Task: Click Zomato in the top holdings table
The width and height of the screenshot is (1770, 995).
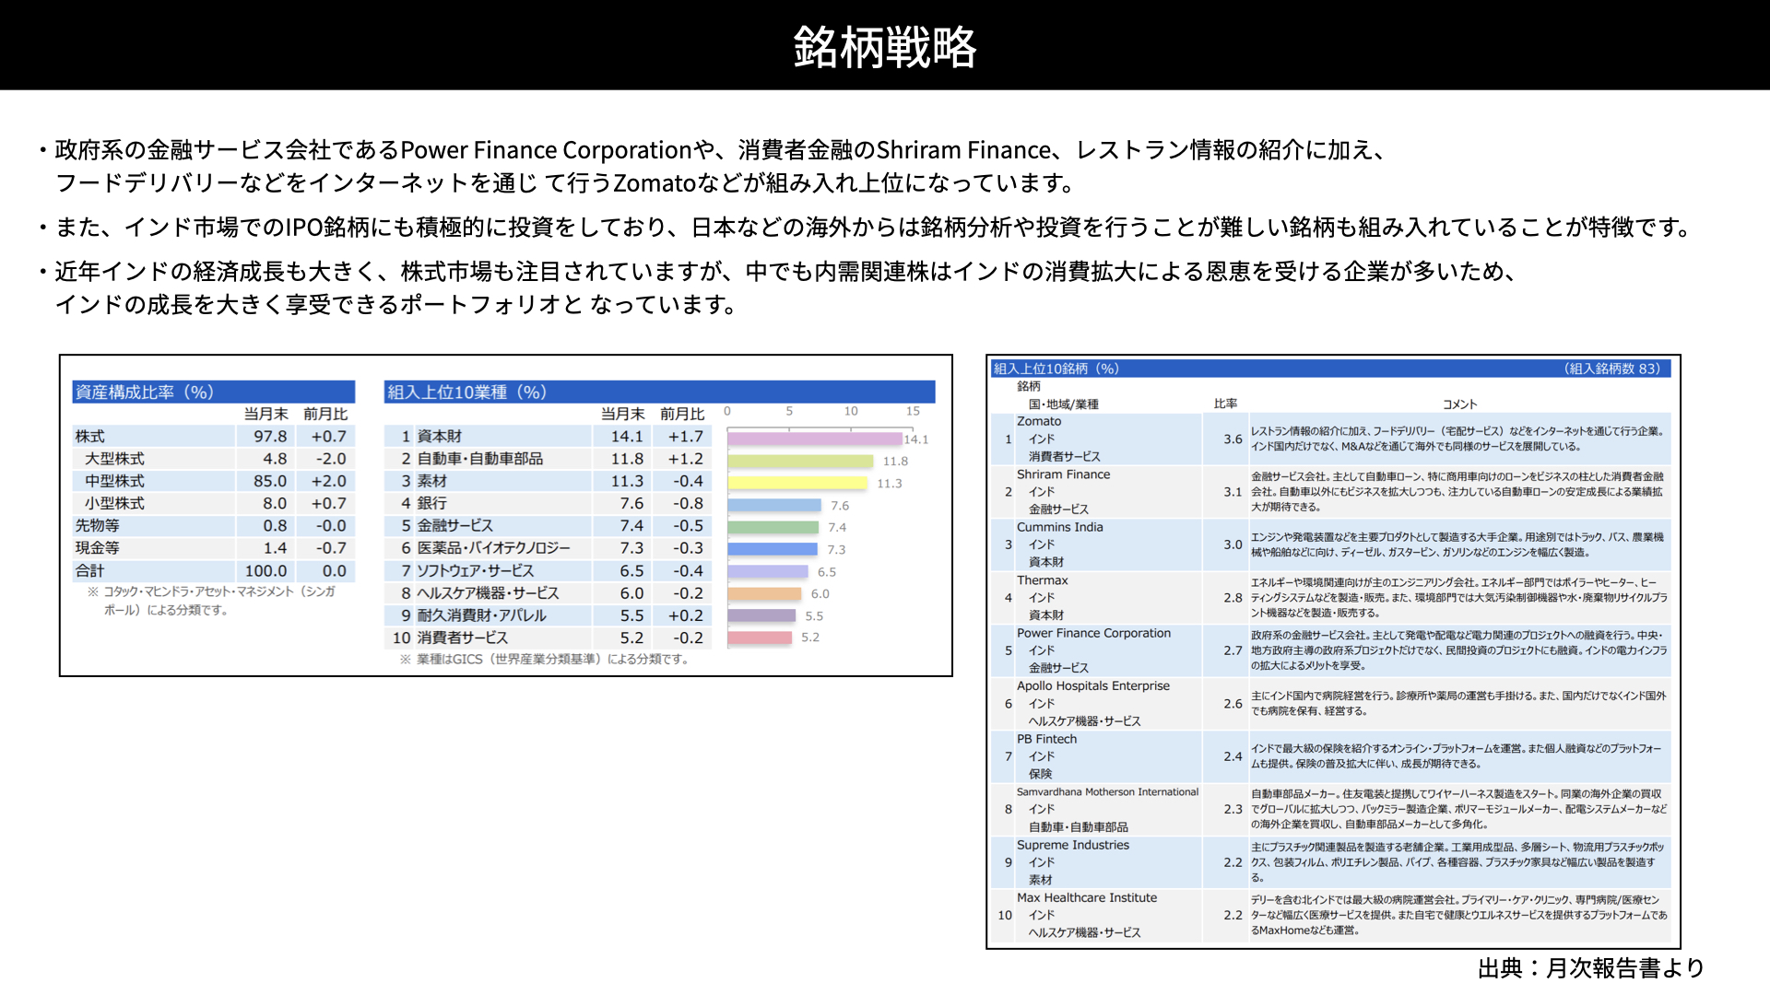Action: click(1039, 421)
